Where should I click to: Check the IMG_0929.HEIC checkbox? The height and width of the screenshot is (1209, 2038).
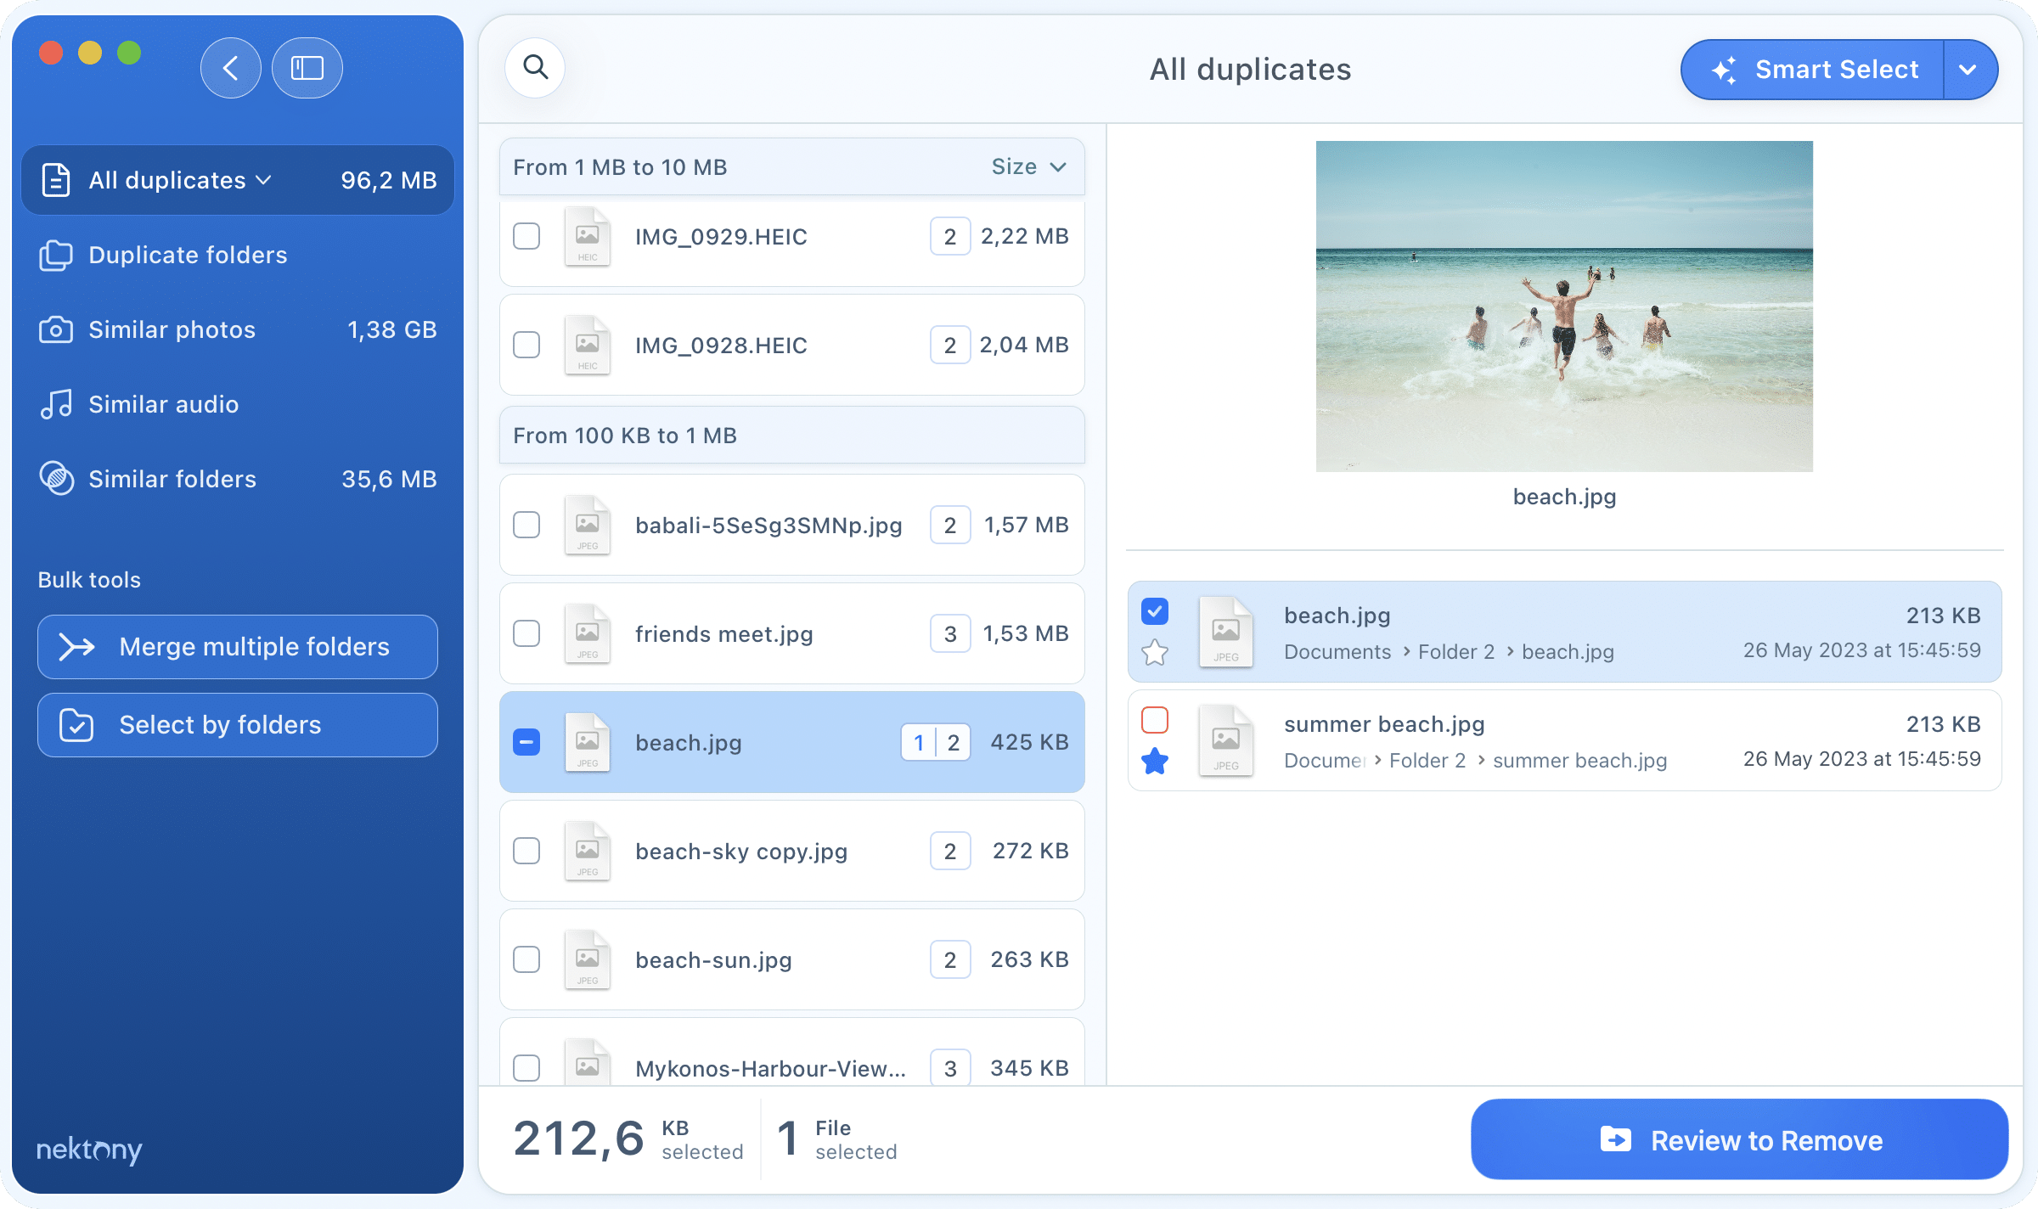[x=526, y=236]
